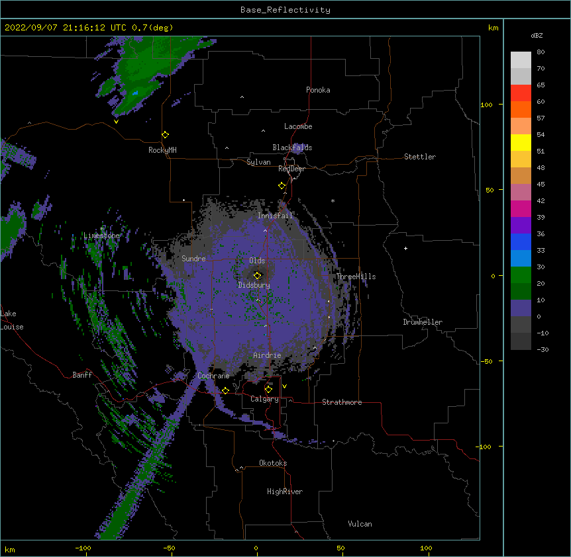Click the Strathmore label
Image resolution: width=571 pixels, height=557 pixels.
[342, 402]
